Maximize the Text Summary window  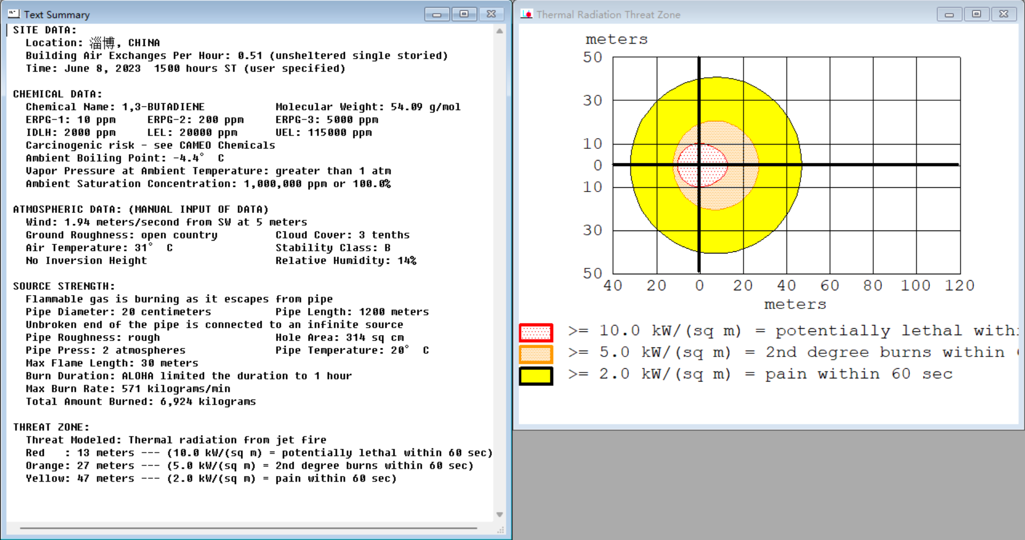coord(464,14)
